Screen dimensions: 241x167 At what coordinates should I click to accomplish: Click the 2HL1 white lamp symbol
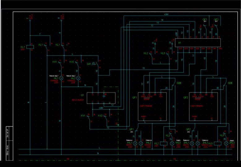[192, 144]
